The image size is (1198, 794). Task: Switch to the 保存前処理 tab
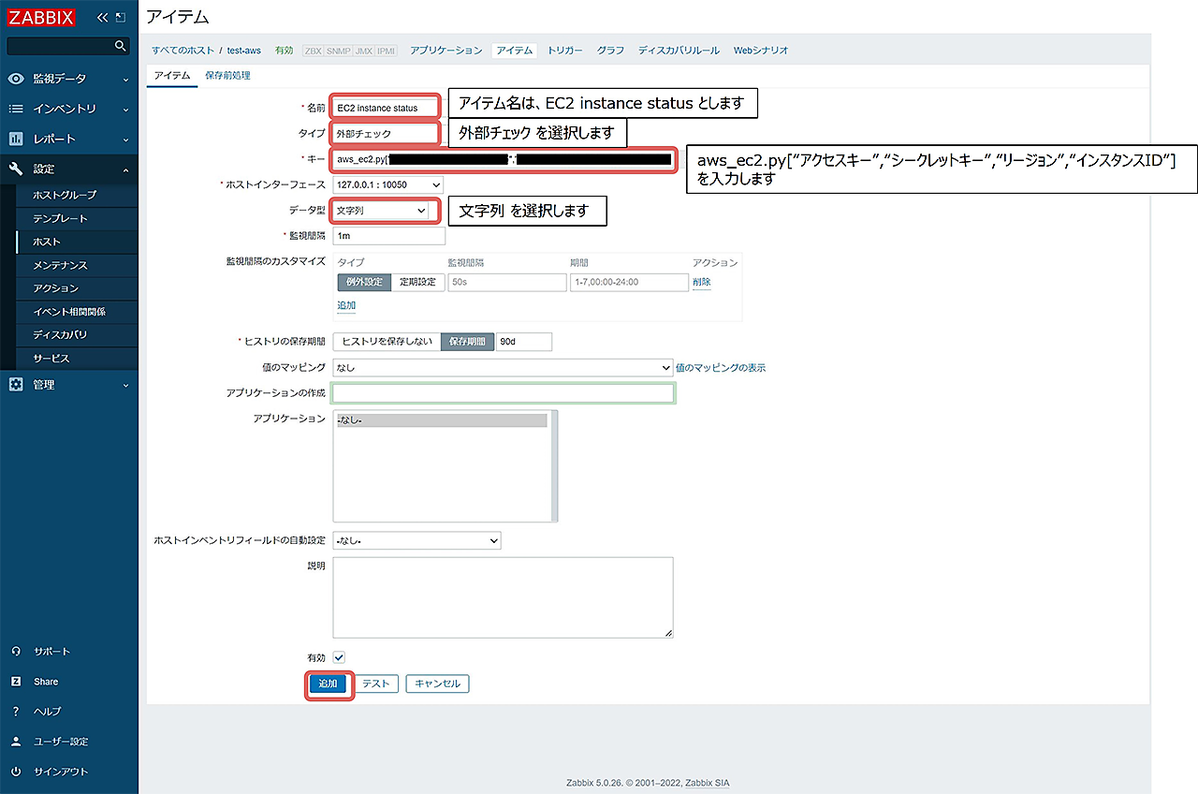pos(227,75)
